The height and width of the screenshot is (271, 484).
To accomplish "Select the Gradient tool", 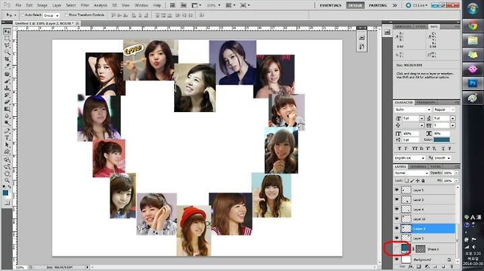I will [7, 109].
